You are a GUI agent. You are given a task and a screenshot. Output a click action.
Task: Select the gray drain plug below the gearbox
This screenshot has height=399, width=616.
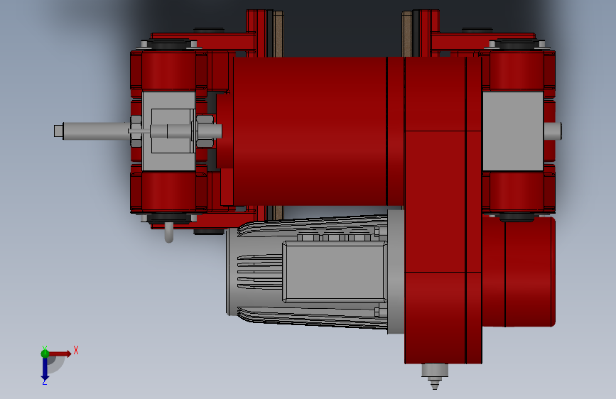(435, 376)
